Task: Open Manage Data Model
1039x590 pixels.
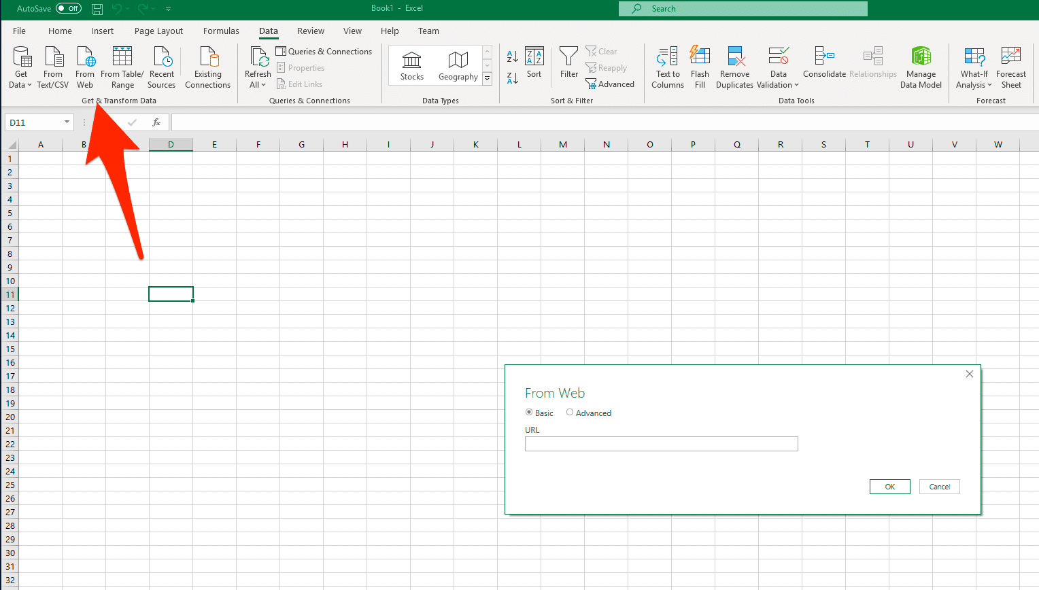Action: click(921, 67)
